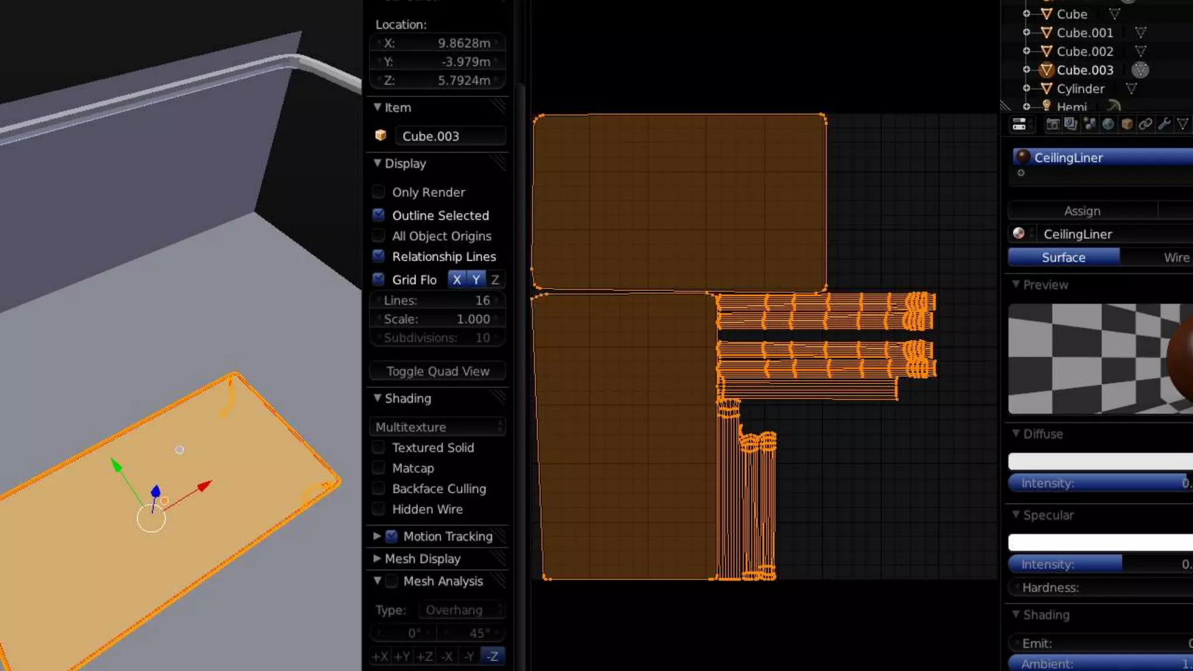The image size is (1193, 671).
Task: Expand the Cylinder item in outliner
Action: 1026,89
